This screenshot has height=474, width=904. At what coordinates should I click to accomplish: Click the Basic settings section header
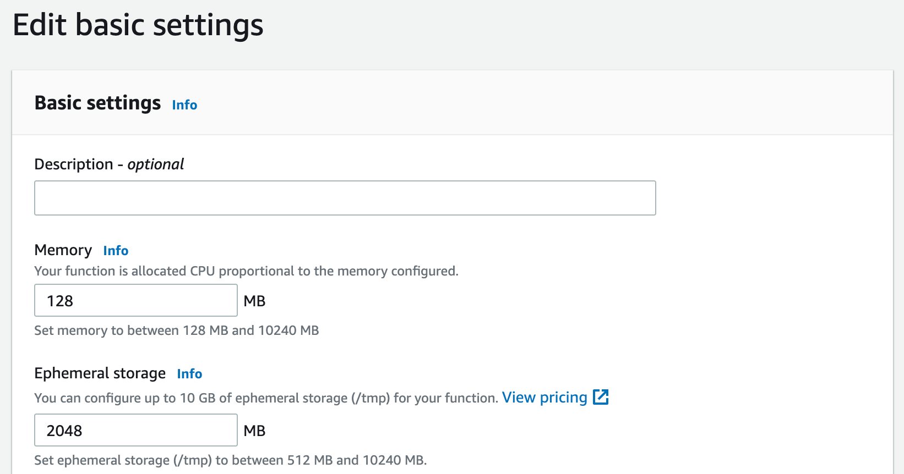tap(97, 103)
